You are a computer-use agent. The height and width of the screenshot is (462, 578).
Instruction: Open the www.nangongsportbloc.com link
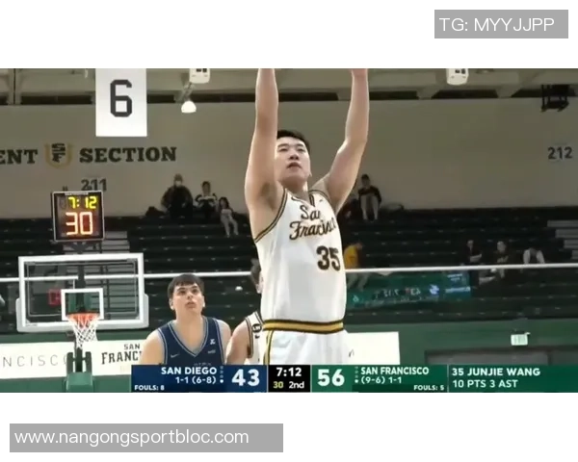(146, 438)
